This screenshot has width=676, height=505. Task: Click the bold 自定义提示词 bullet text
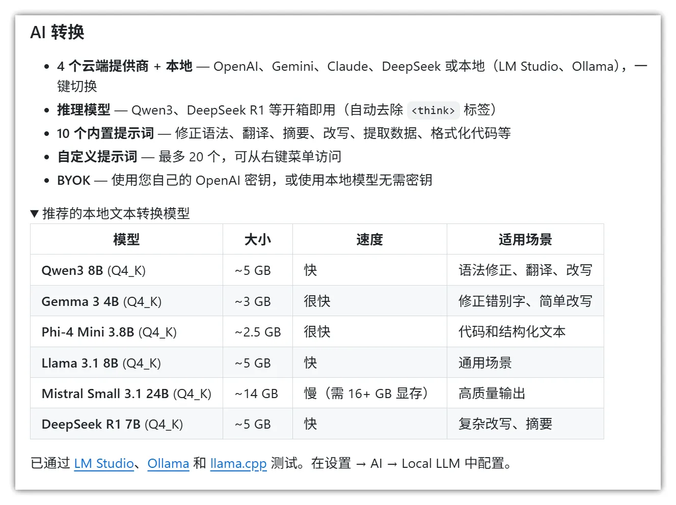pyautogui.click(x=97, y=157)
